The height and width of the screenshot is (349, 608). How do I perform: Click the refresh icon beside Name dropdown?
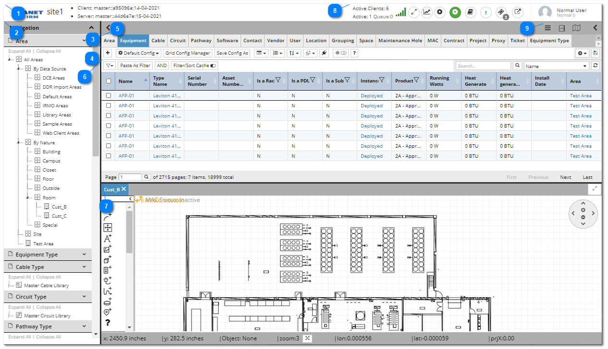596,66
